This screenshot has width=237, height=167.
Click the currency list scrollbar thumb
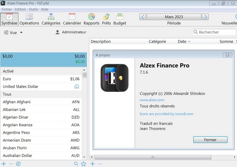click(x=84, y=75)
